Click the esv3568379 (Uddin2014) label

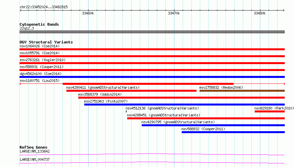click(x=100, y=94)
